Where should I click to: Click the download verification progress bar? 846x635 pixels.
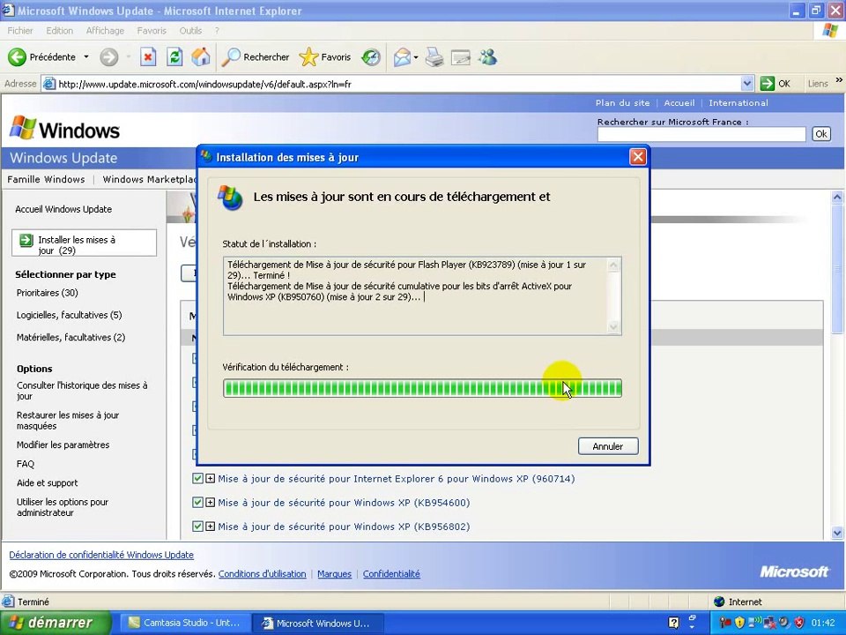click(x=422, y=388)
